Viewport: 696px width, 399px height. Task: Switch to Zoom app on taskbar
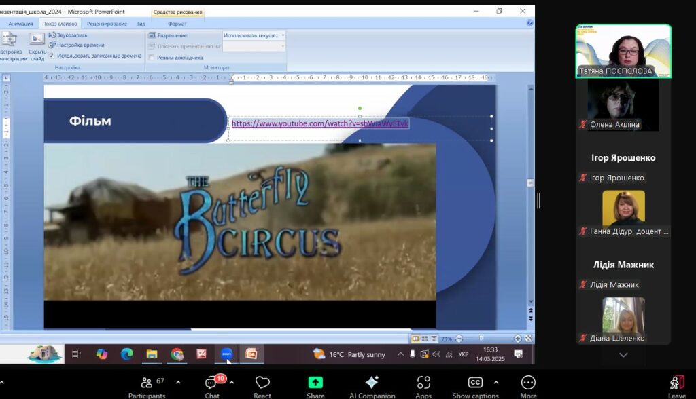click(x=227, y=354)
